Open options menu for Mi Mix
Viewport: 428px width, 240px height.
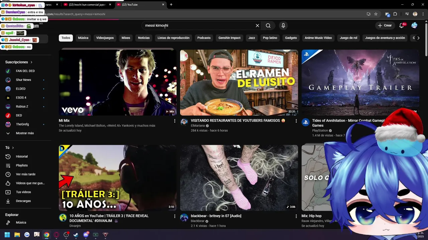175,121
